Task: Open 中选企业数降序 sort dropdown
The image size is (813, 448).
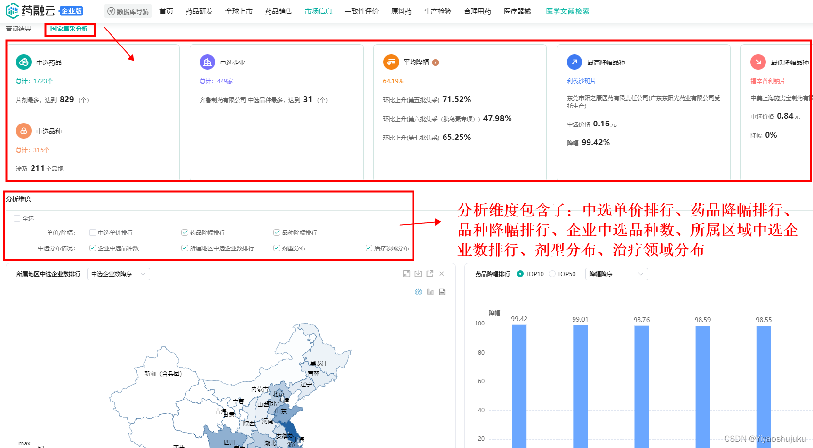Action: tap(119, 274)
